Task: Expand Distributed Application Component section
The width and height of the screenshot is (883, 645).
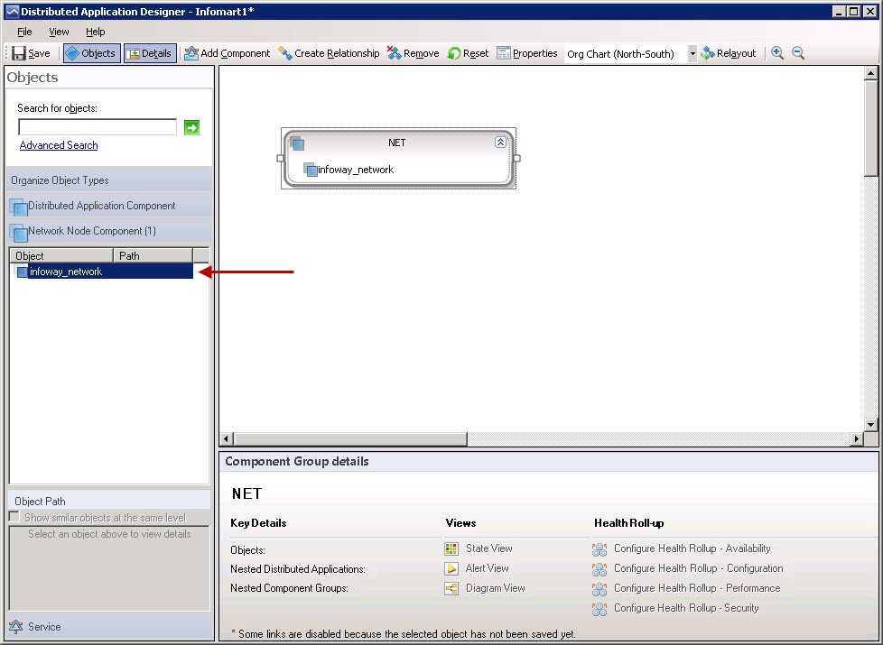Action: pos(109,206)
